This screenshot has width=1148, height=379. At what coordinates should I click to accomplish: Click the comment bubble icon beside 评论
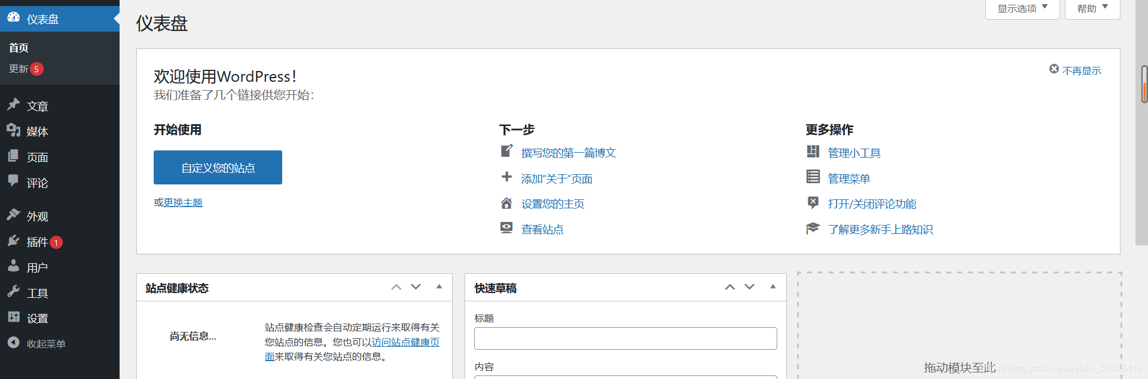[13, 181]
